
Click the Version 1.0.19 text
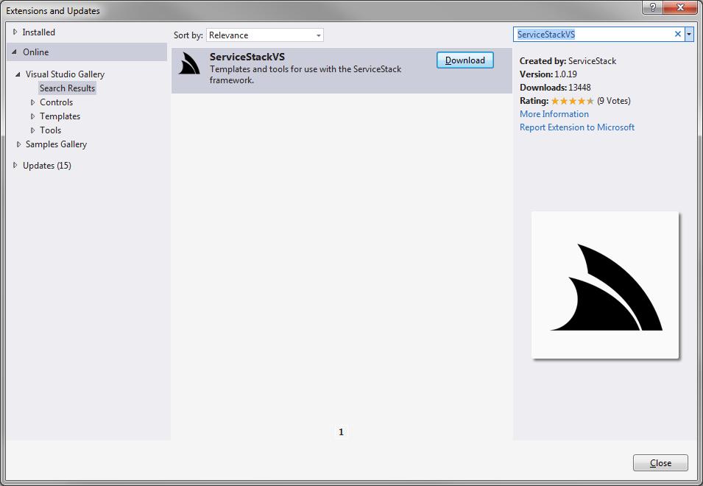[x=548, y=74]
